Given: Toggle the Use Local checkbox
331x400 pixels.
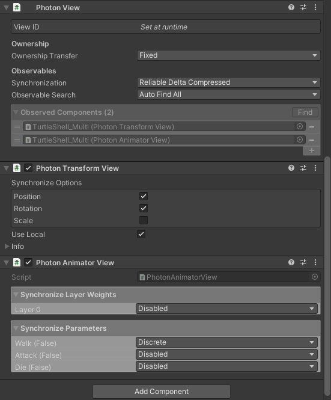Looking at the screenshot, I should point(141,234).
